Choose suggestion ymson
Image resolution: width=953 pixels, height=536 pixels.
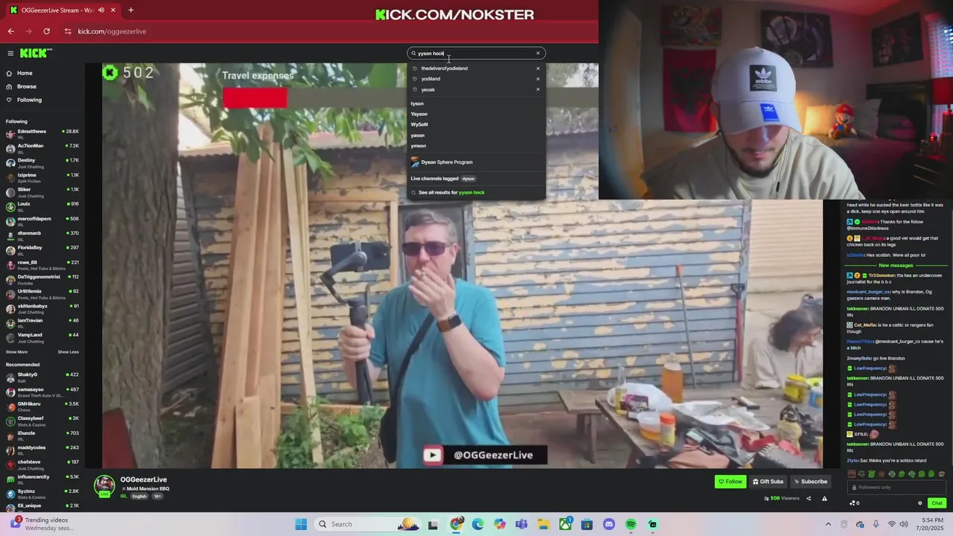point(418,146)
